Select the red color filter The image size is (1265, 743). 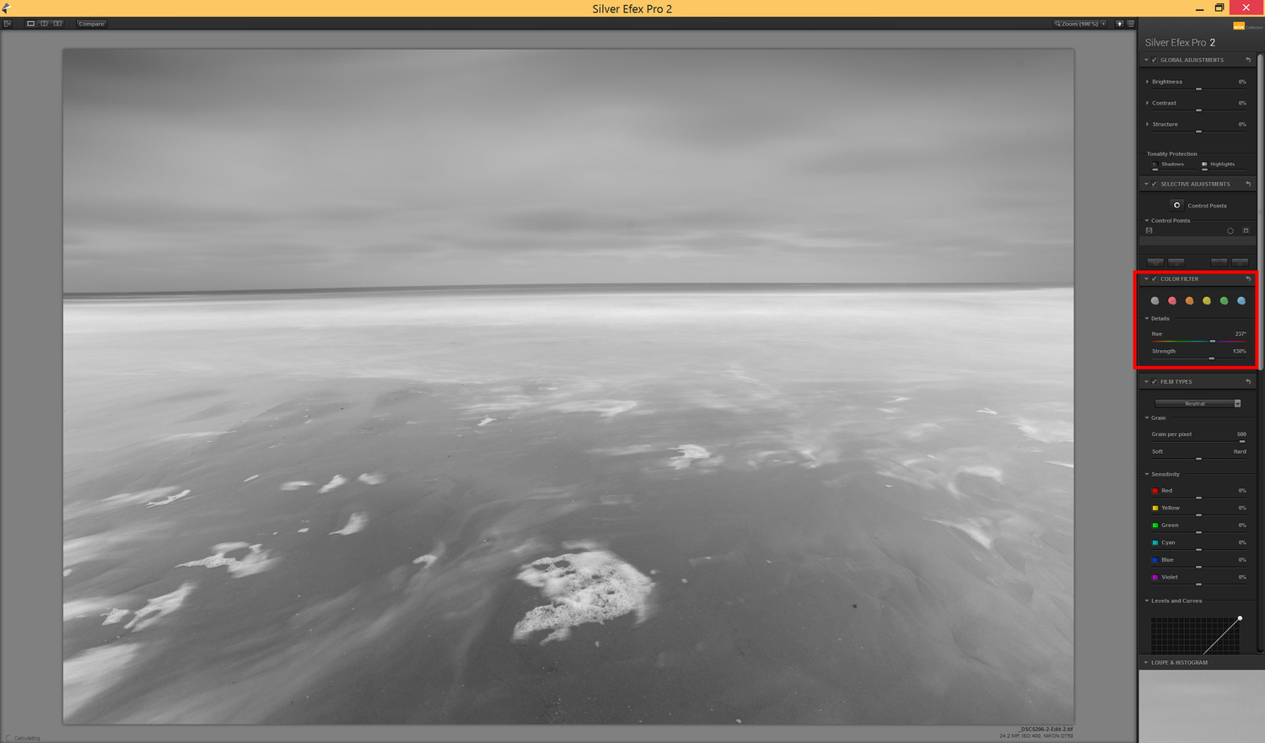pyautogui.click(x=1172, y=301)
